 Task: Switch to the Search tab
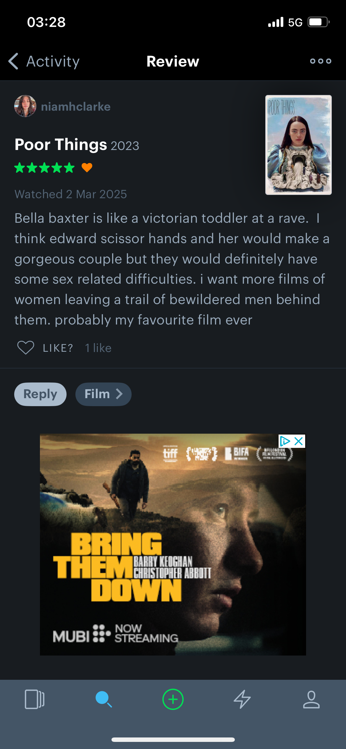click(x=104, y=699)
